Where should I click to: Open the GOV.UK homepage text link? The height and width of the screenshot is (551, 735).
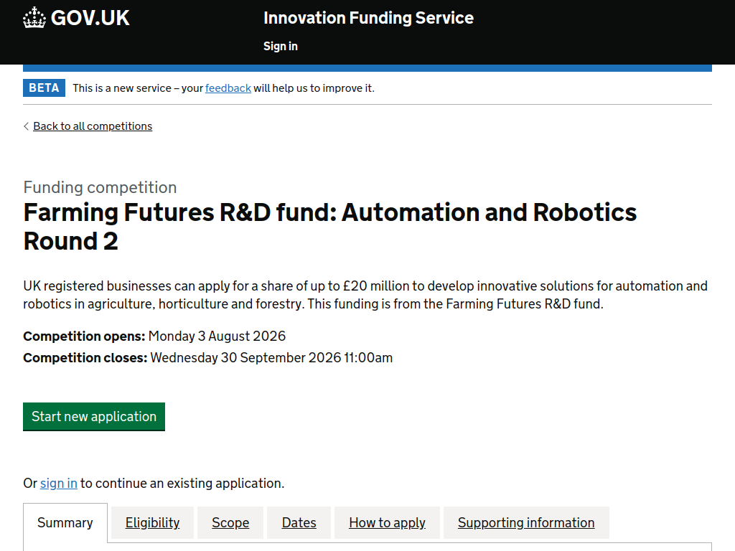tap(90, 18)
